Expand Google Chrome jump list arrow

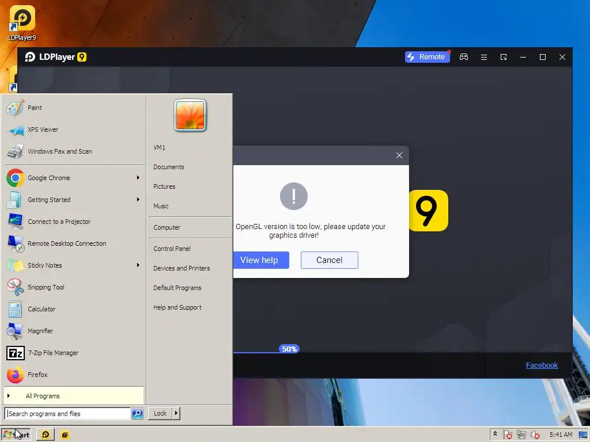(138, 177)
